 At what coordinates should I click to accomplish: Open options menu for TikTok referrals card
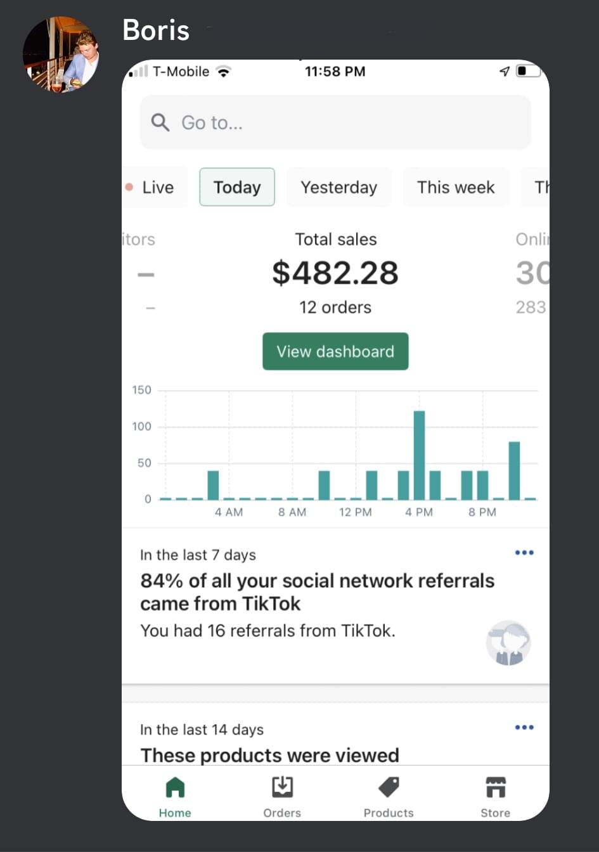pyautogui.click(x=524, y=553)
